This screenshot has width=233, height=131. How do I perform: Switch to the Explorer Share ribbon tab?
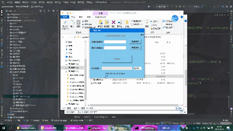pyautogui.click(x=81, y=17)
